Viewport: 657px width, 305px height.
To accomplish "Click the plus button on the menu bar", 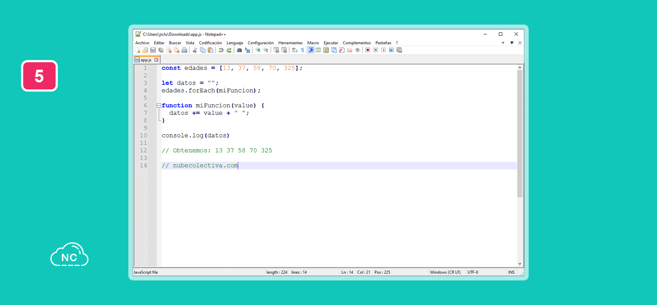I will pos(503,43).
